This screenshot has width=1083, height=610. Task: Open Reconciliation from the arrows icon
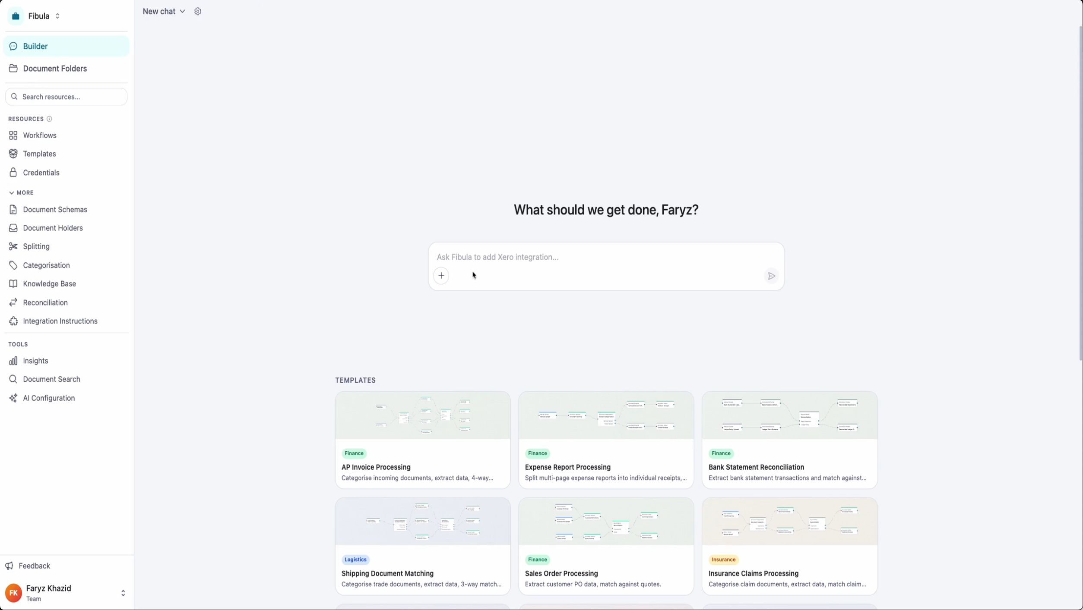[13, 302]
